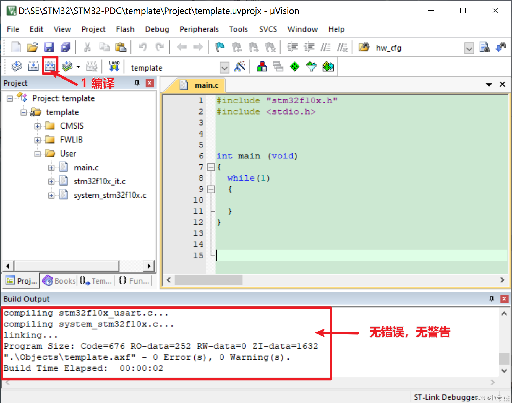512x403 pixels.
Task: Click the Rebuild all target files icon
Action: [50, 66]
